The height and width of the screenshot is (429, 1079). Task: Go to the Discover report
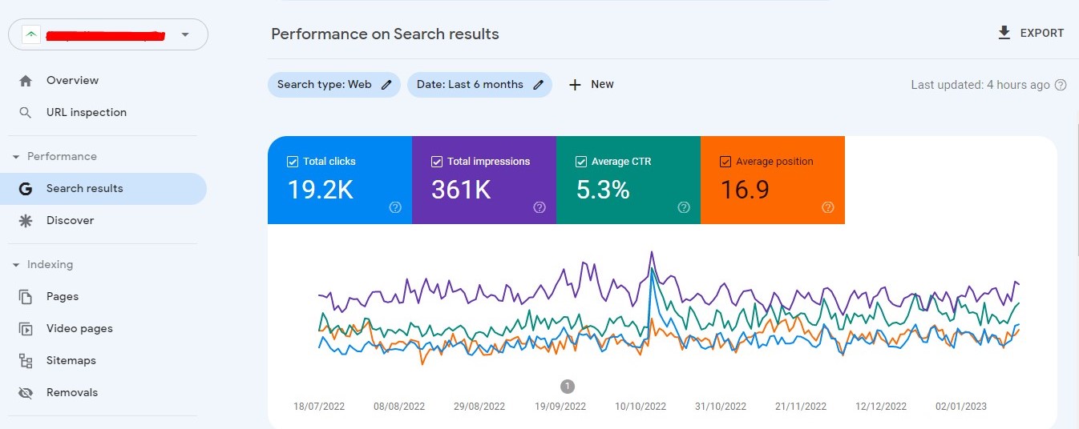click(x=70, y=221)
